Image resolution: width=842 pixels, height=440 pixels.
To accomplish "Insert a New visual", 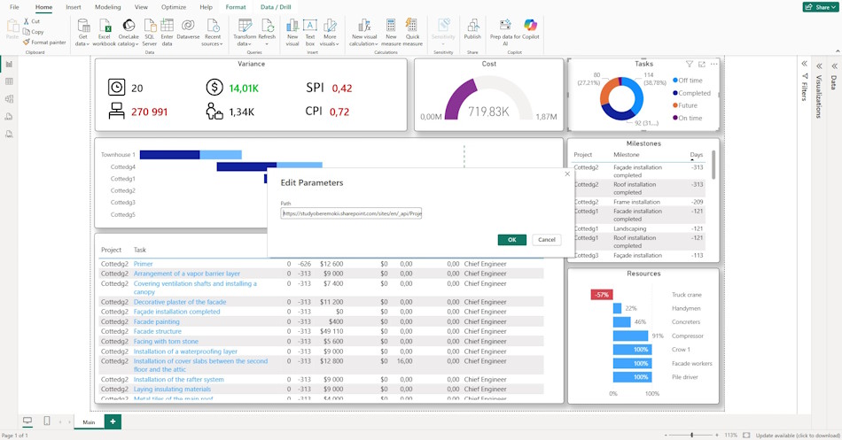I will tap(292, 32).
